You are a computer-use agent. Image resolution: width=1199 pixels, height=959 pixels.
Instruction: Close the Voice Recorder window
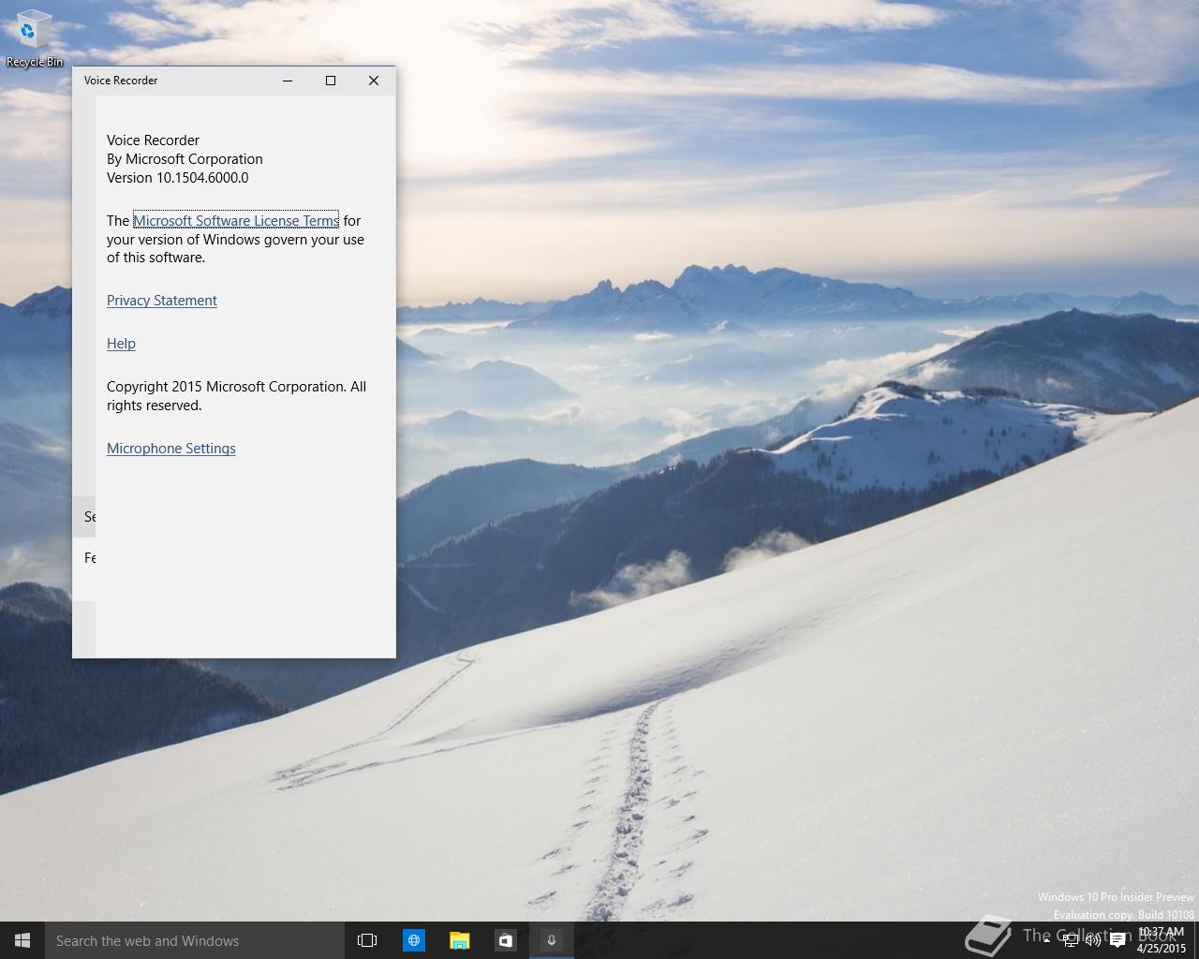374,81
